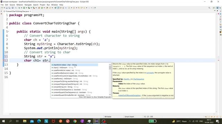Click the Save toolbar icon
The image size is (222, 124).
point(7,8)
